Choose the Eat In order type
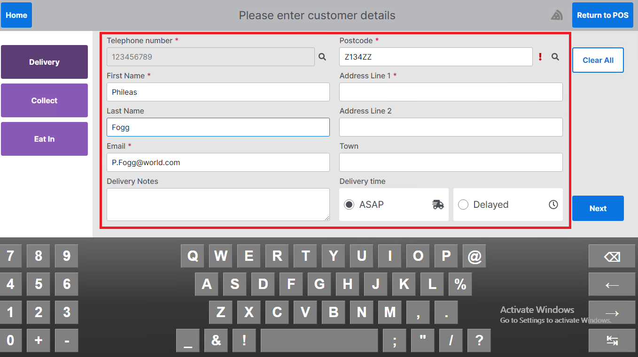Image resolution: width=638 pixels, height=357 pixels. coord(44,139)
